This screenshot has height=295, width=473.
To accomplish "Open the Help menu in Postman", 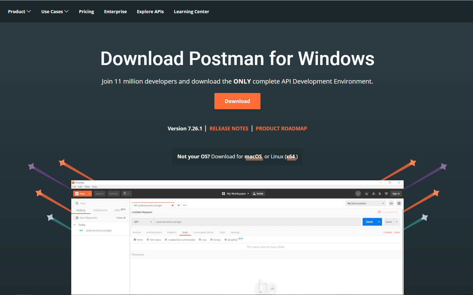I will 94,187.
